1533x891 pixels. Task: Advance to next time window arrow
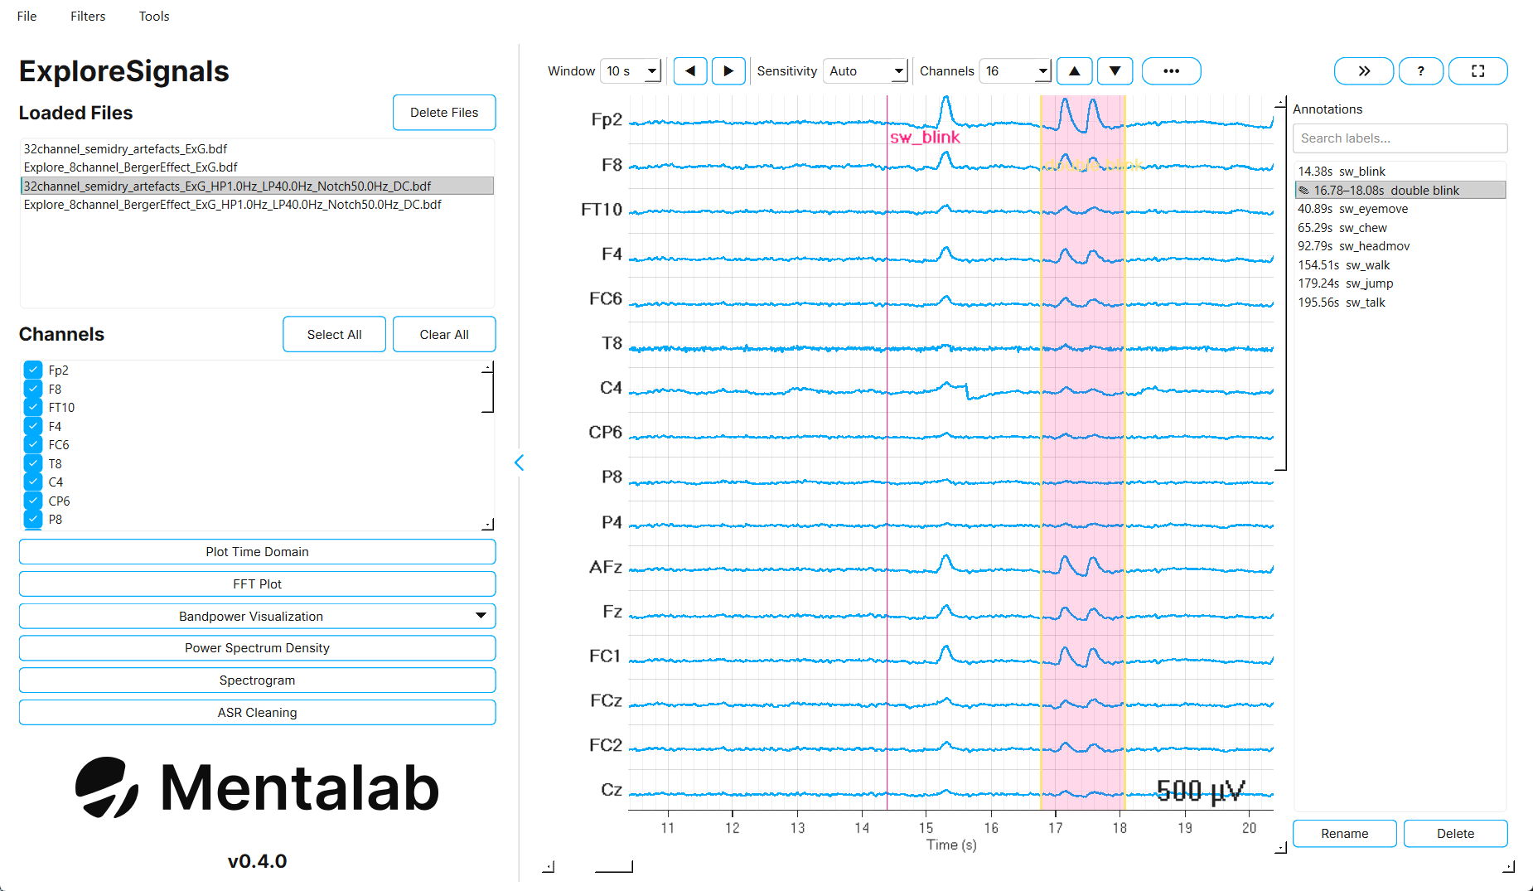(728, 71)
